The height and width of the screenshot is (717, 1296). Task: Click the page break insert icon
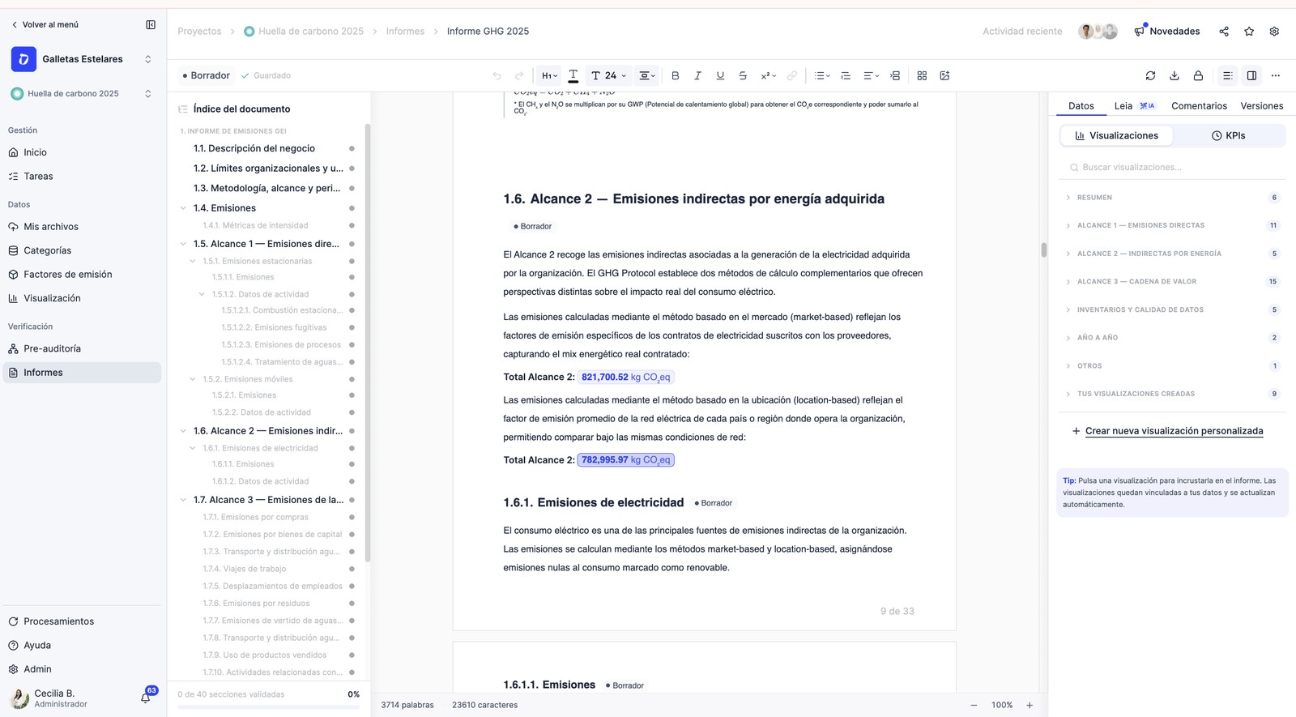point(895,75)
